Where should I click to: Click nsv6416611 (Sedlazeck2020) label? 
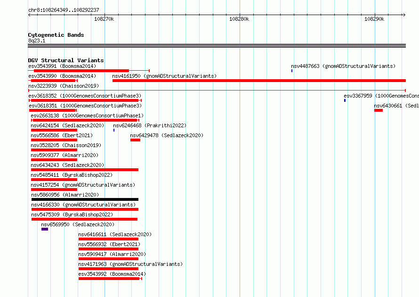(115, 234)
